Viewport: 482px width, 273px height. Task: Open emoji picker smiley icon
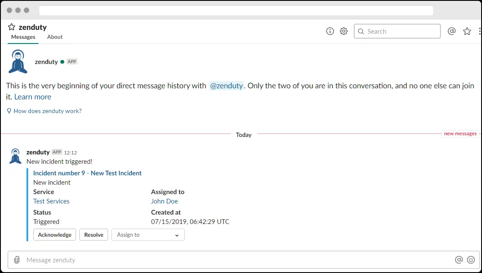(471, 260)
